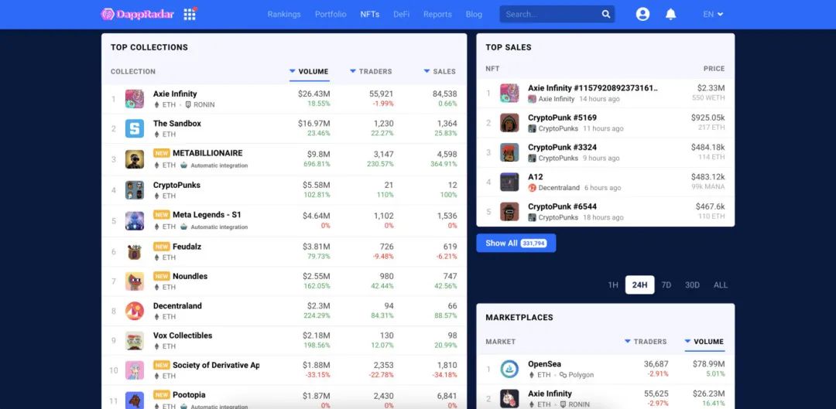Select the 30D time range
836x409 pixels.
tap(692, 285)
